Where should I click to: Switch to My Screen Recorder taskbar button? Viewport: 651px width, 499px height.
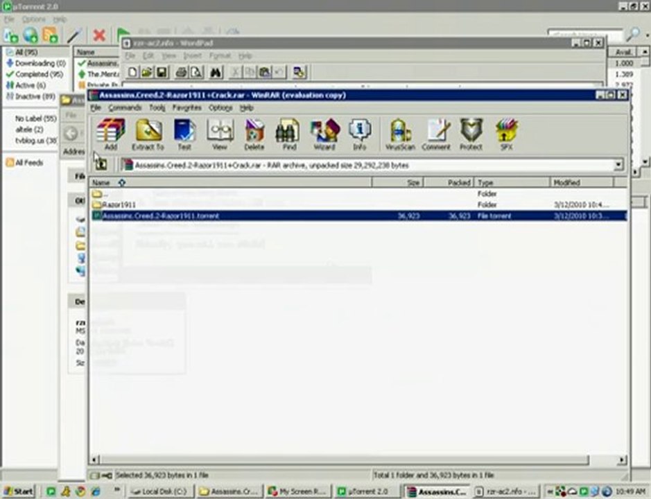(298, 491)
